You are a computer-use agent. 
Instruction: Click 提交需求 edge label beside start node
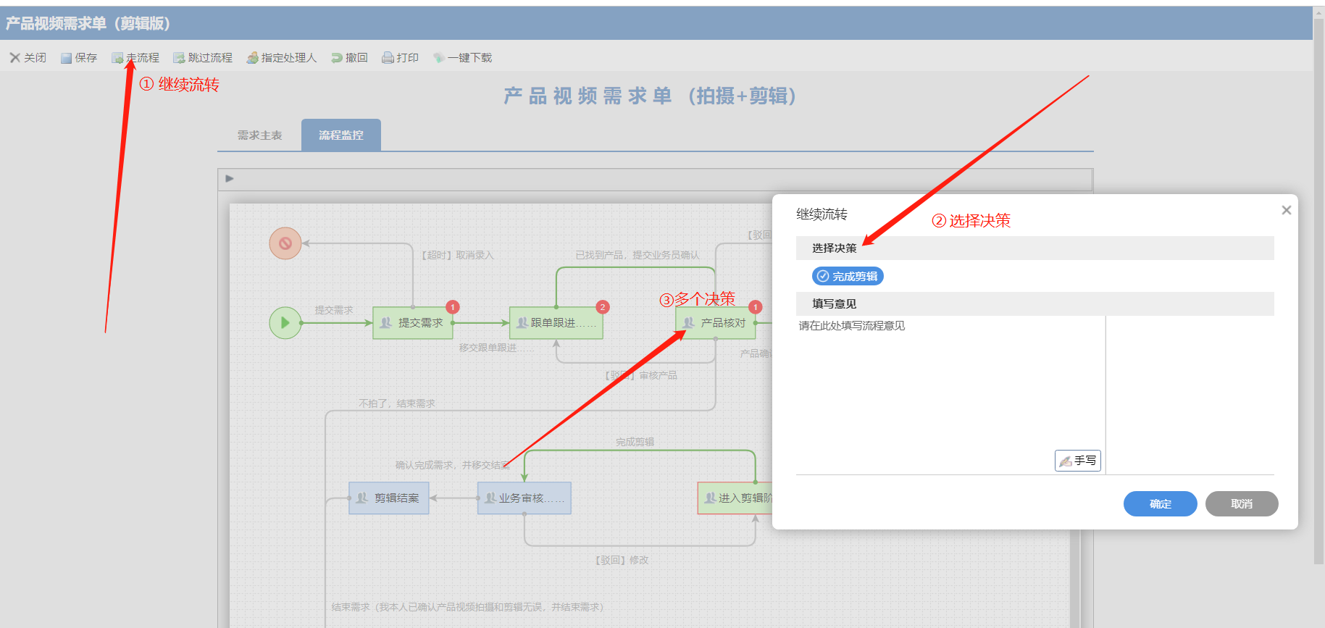pos(334,310)
